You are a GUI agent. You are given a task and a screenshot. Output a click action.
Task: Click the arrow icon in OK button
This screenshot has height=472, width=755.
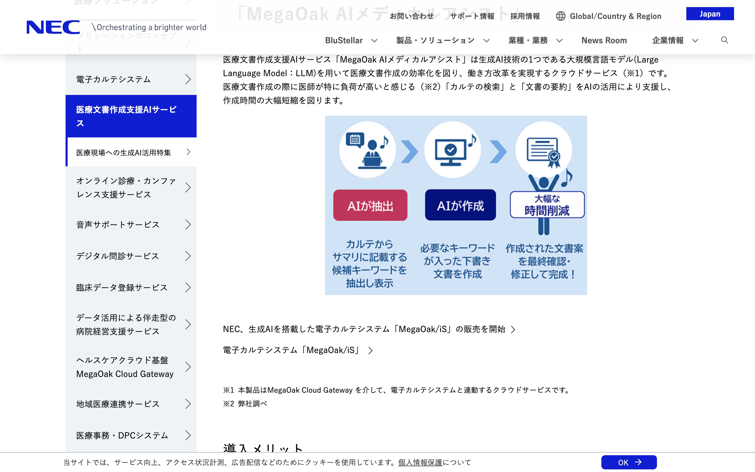(x=638, y=462)
